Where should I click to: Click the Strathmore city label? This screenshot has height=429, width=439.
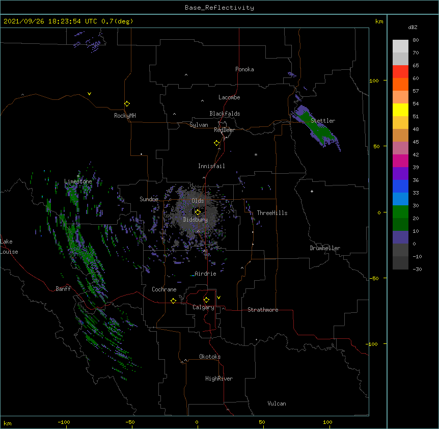coord(263,310)
